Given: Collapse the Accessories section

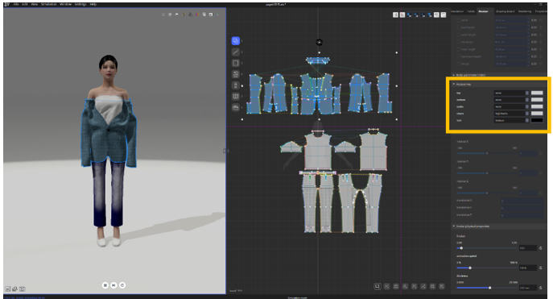Looking at the screenshot, I should coord(454,84).
